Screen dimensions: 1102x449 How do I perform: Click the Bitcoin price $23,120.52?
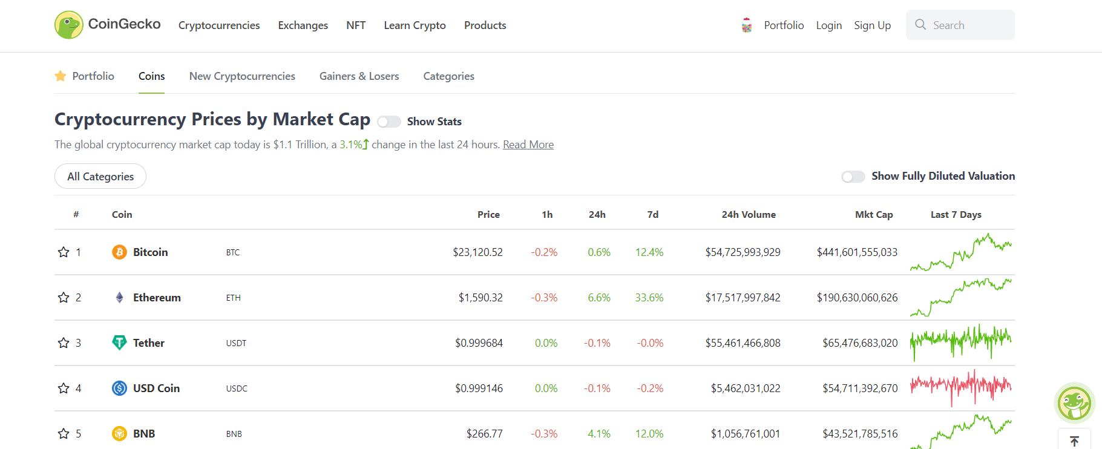tap(477, 252)
